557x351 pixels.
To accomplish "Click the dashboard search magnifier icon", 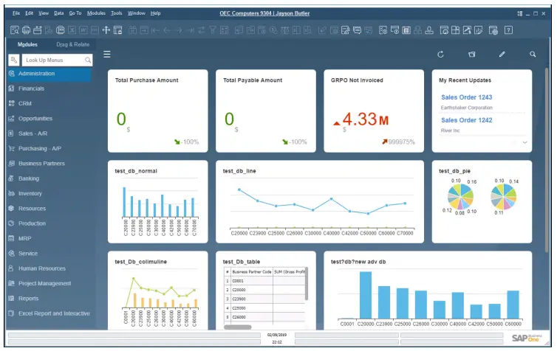I will (533, 55).
